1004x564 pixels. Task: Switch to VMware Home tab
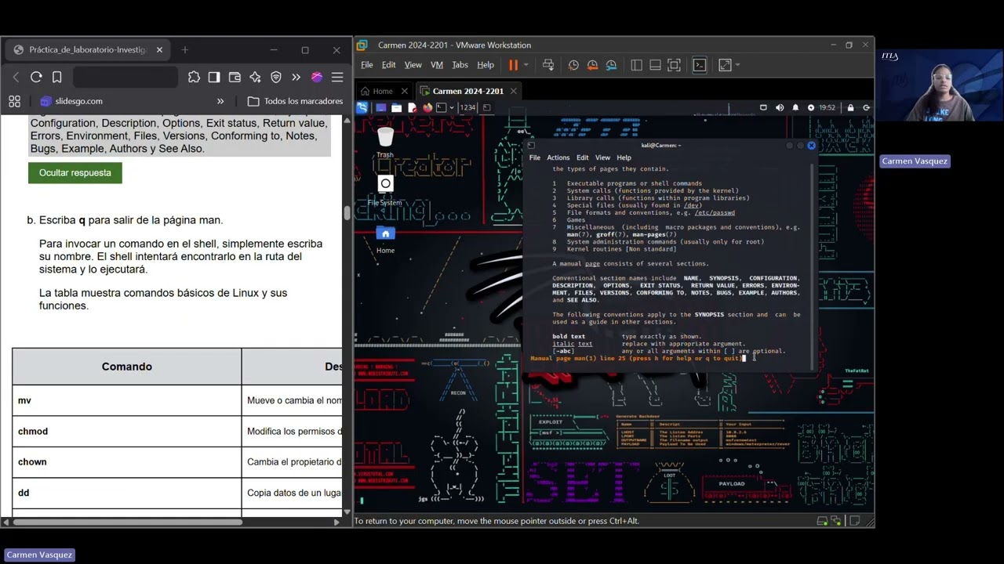coord(383,91)
